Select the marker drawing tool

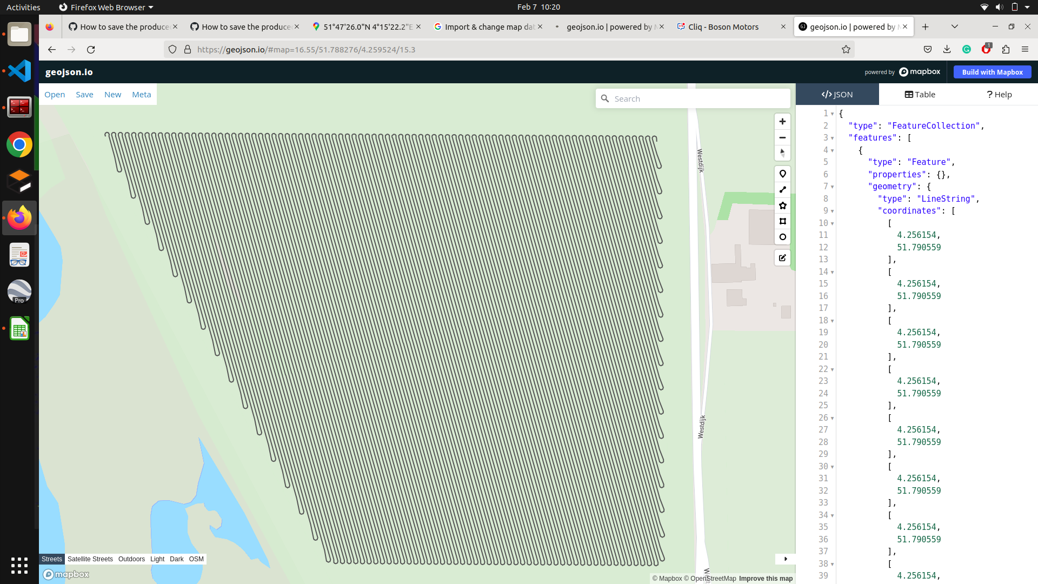click(782, 174)
